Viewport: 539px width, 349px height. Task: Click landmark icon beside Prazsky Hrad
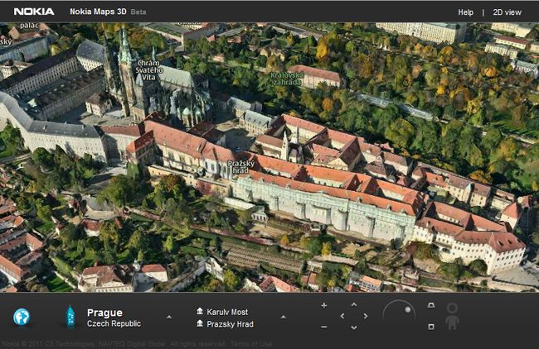coord(200,323)
